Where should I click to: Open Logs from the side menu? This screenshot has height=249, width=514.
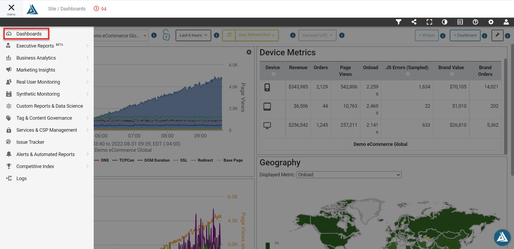click(x=21, y=178)
